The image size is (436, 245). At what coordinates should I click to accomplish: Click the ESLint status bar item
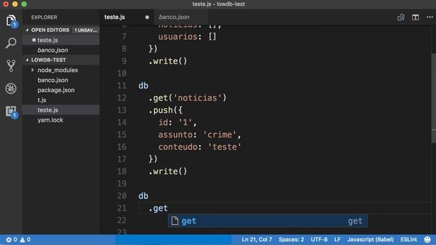coord(409,240)
